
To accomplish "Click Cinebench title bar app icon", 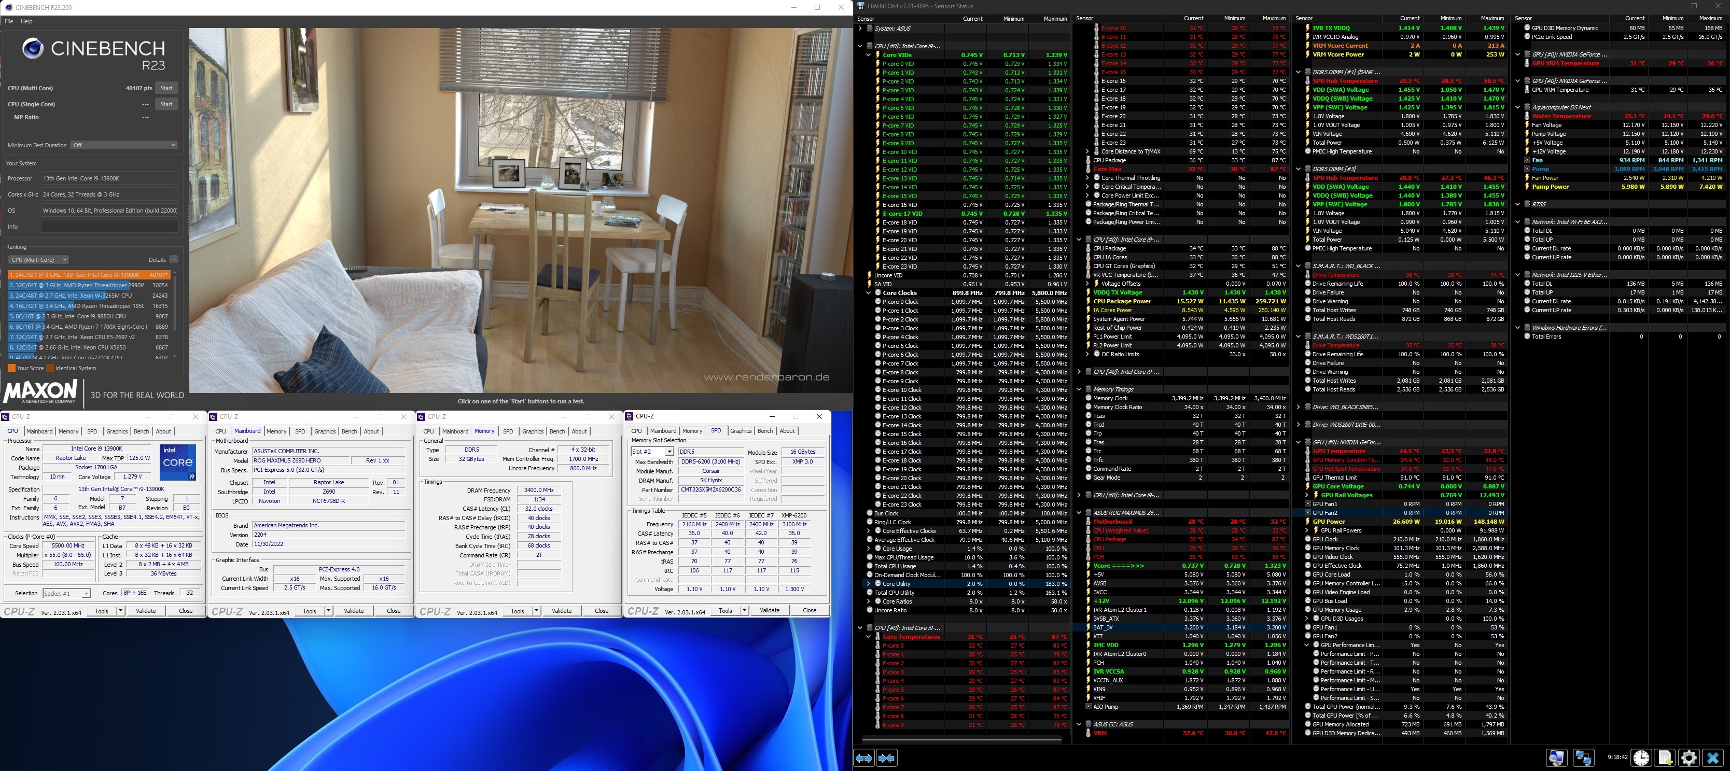I will [x=8, y=7].
